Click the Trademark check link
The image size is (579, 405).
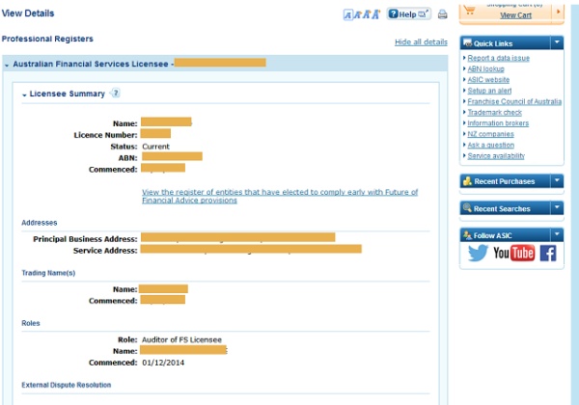(494, 112)
